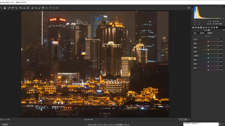The width and height of the screenshot is (225, 126).
Task: Click the night cityscape image preview
Action: (x=95, y=64)
